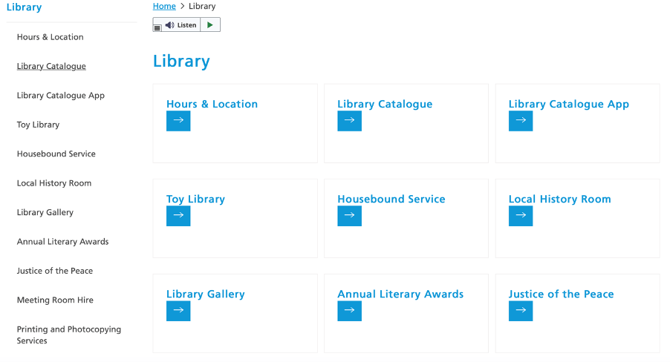
Task: Click arrow icon under Library Catalogue App card
Action: coord(521,121)
